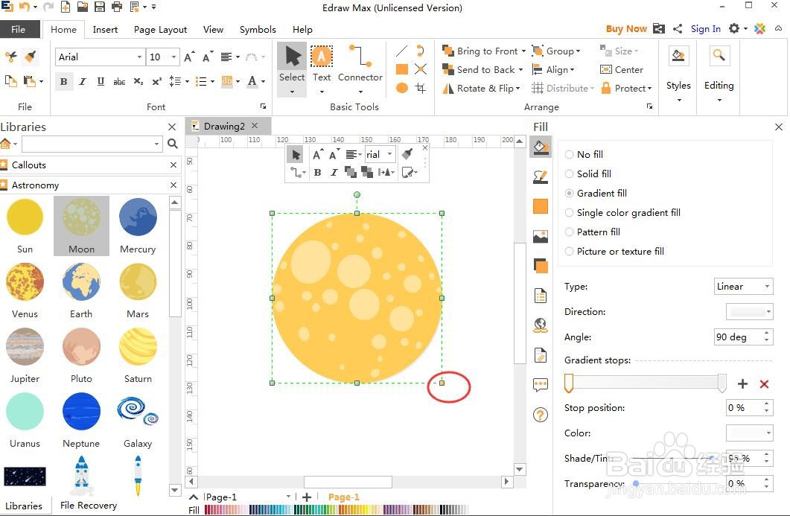
Task: Open the Protect dropdown
Action: [627, 88]
